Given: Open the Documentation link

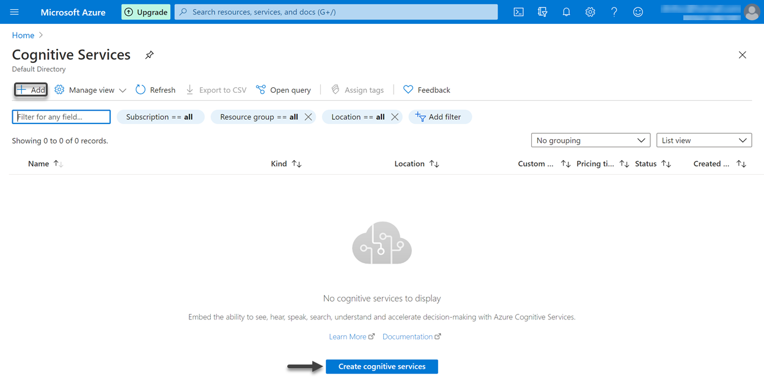Looking at the screenshot, I should (x=411, y=336).
